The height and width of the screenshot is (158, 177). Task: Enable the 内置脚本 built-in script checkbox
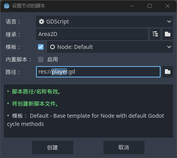41,59
